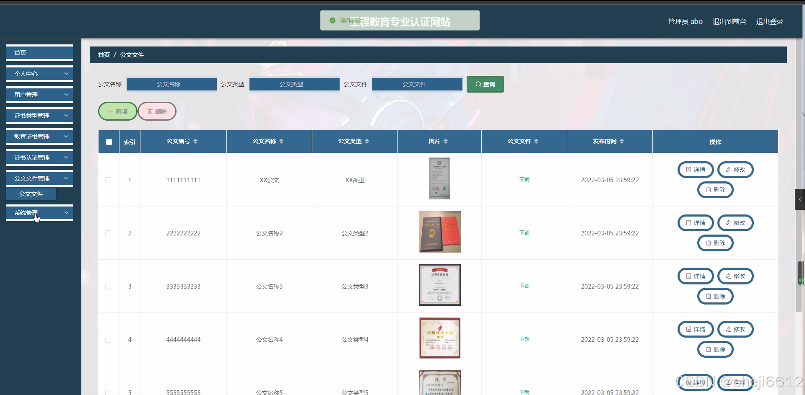
Task: Click 下载 link for XX公文
Action: (x=525, y=180)
